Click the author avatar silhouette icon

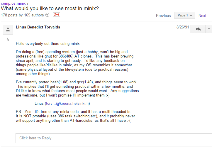point(8,29)
